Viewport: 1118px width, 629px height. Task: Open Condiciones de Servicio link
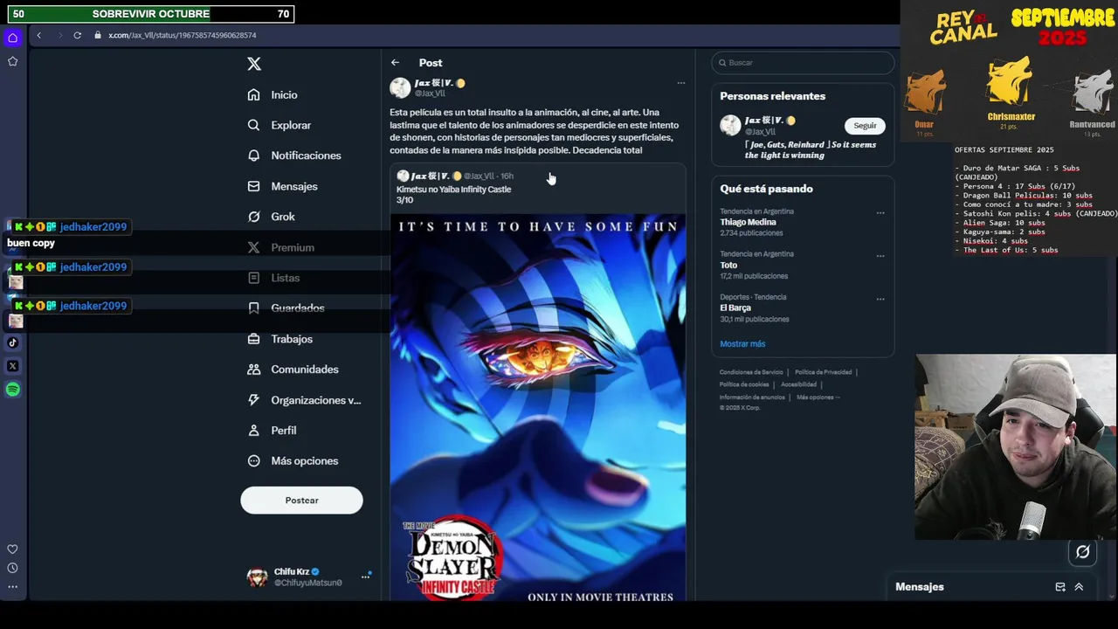[751, 372]
